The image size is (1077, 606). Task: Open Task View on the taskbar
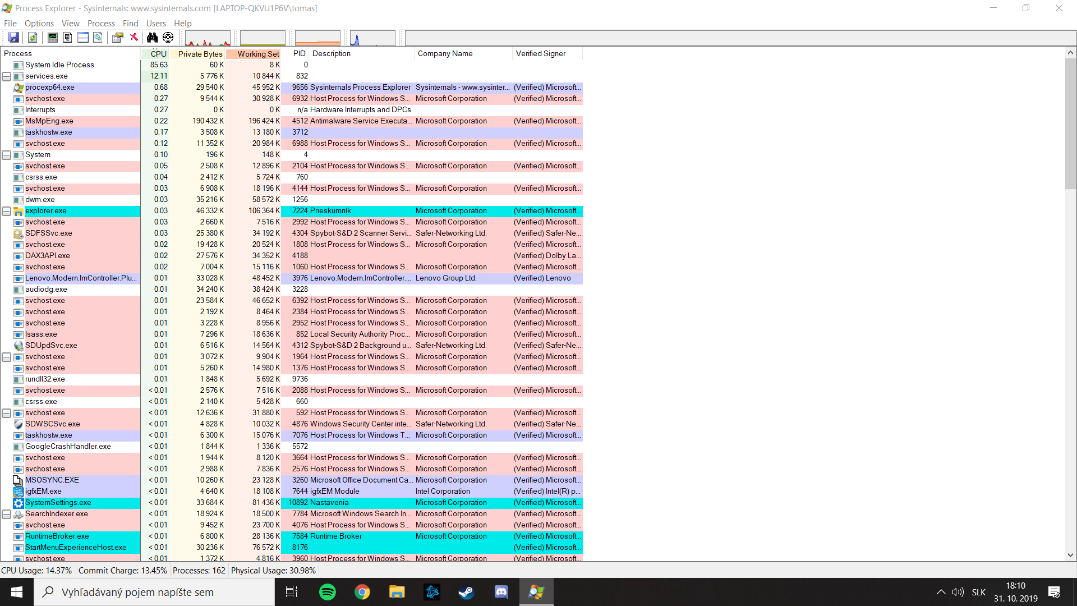[x=292, y=592]
